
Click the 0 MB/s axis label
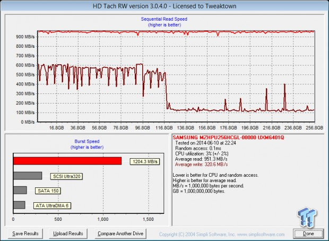click(28, 122)
